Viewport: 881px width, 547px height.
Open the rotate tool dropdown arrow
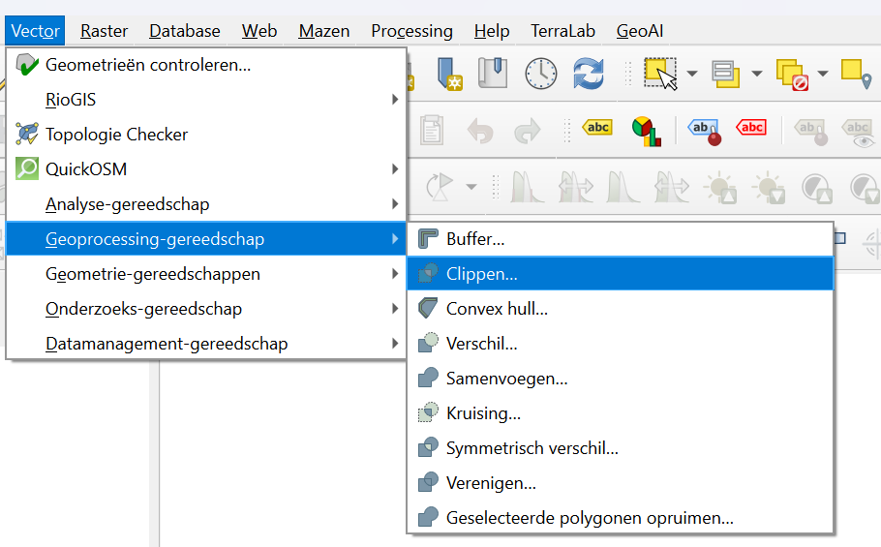click(471, 187)
